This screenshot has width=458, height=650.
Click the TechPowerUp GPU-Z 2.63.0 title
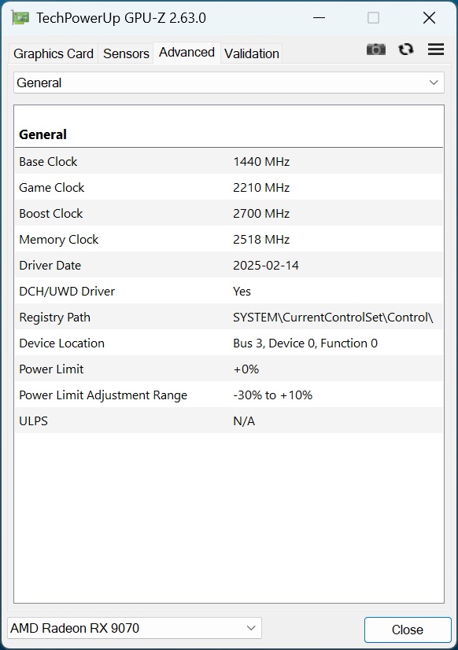[121, 18]
